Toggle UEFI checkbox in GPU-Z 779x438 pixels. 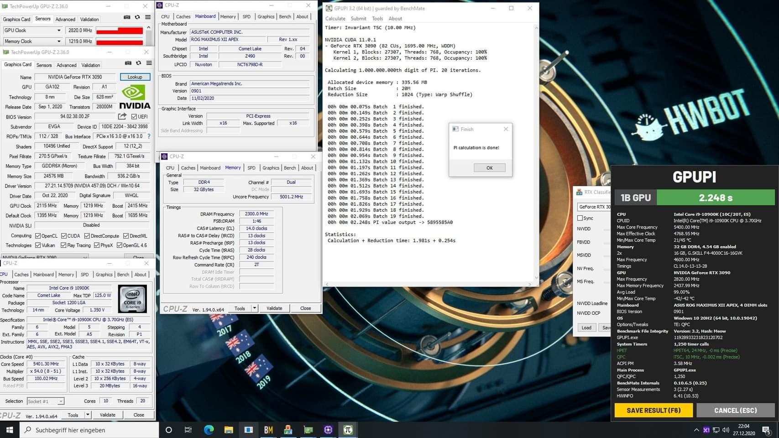point(134,117)
